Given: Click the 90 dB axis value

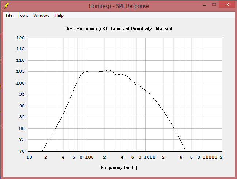Looking at the screenshot, I should [x=22, y=106].
